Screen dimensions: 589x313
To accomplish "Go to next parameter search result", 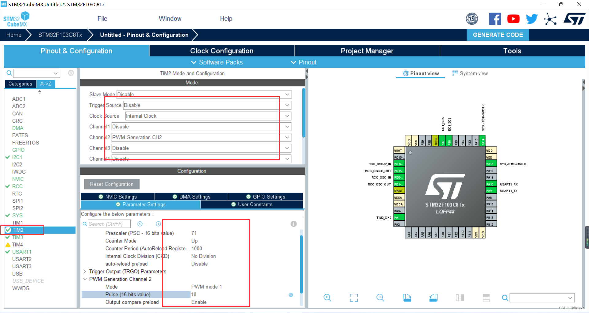I will click(158, 224).
